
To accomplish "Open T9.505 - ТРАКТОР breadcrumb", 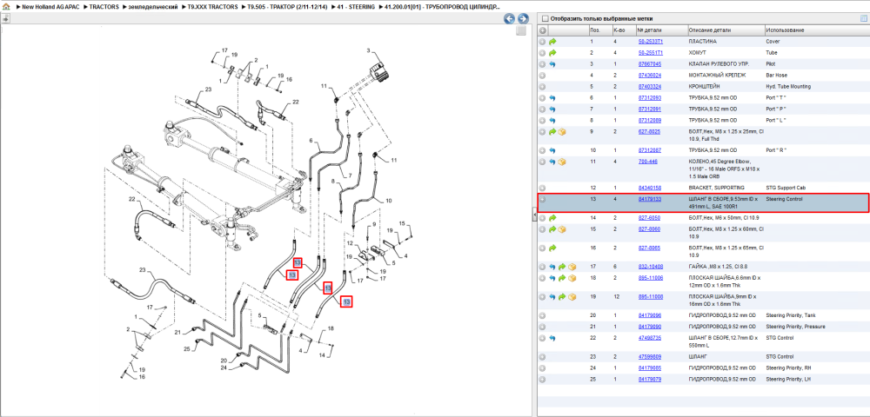I will click(x=287, y=7).
